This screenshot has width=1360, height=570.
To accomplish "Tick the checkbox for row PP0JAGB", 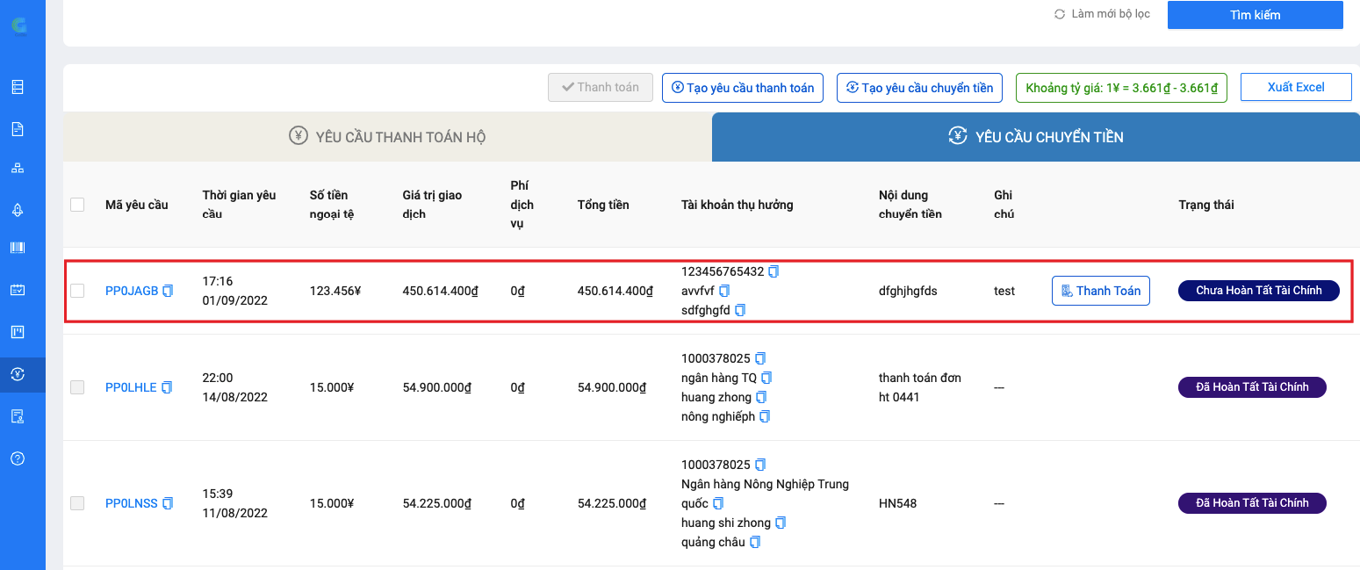I will point(77,291).
